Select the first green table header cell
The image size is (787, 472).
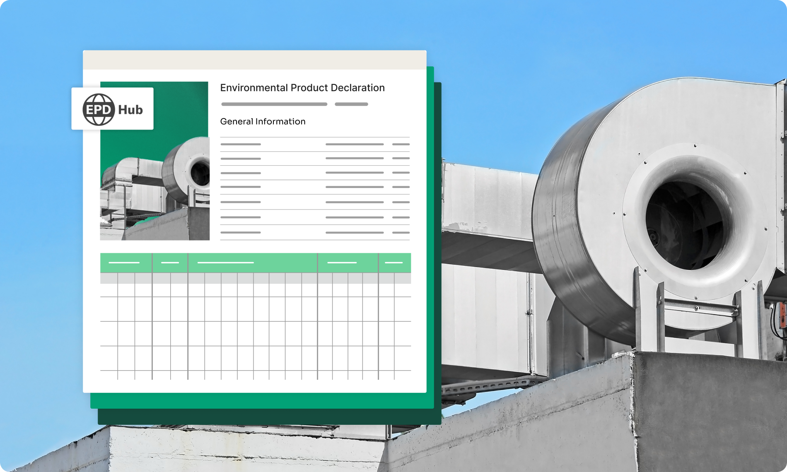coord(126,262)
